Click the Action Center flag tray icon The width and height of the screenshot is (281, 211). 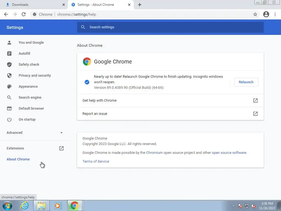pos(240,206)
